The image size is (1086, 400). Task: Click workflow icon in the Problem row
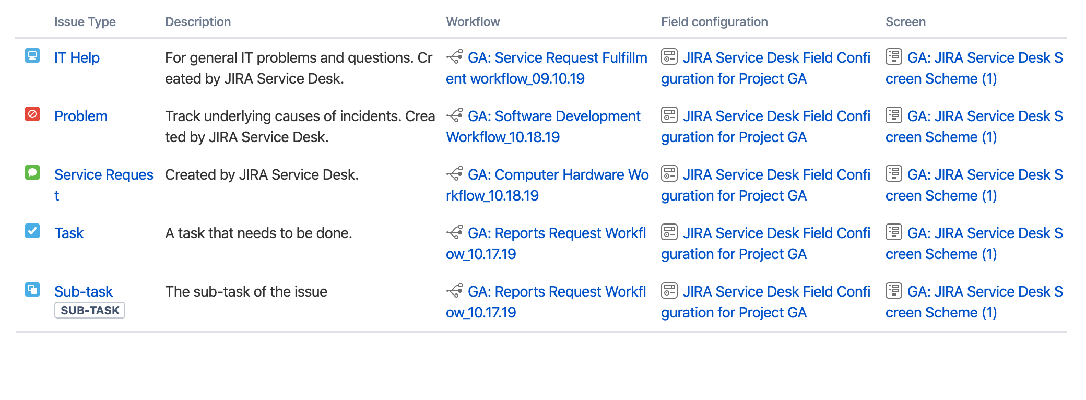(455, 115)
